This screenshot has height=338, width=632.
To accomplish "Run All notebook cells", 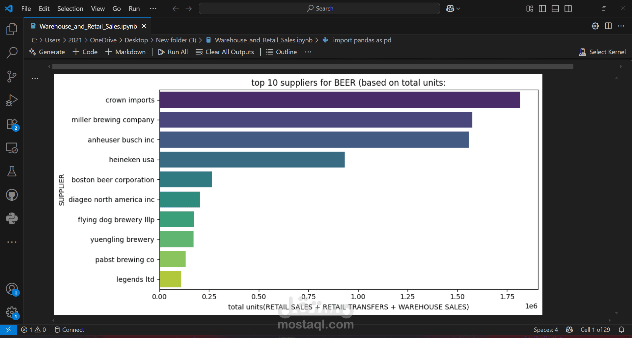I will 173,52.
